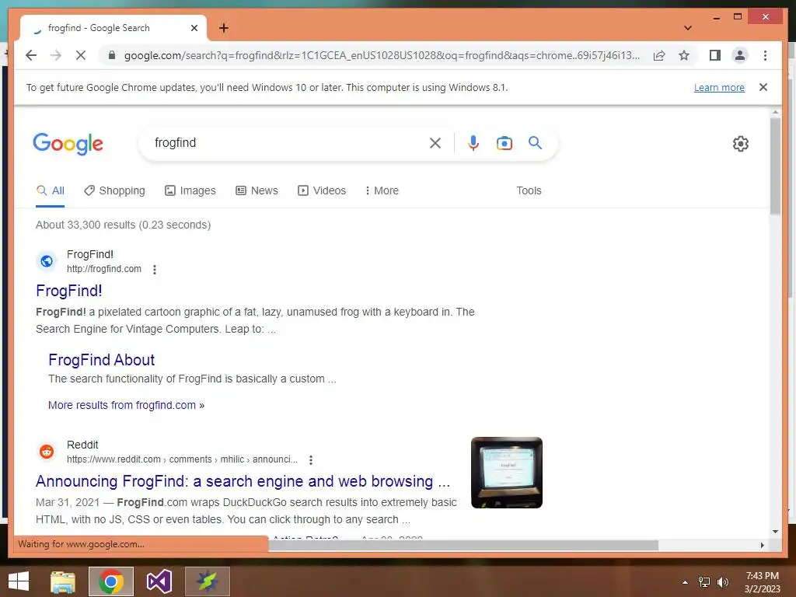Image resolution: width=796 pixels, height=597 pixels.
Task: Select the All results tab
Action: tap(51, 191)
